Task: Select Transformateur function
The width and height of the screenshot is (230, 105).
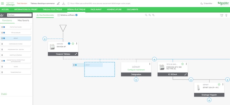Action: (16, 72)
